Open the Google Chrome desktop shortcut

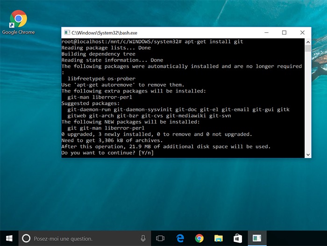coord(18,22)
